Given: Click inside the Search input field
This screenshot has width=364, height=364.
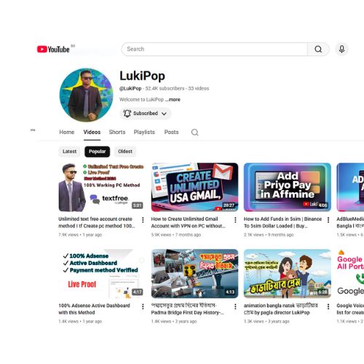Looking at the screenshot, I should (x=215, y=50).
